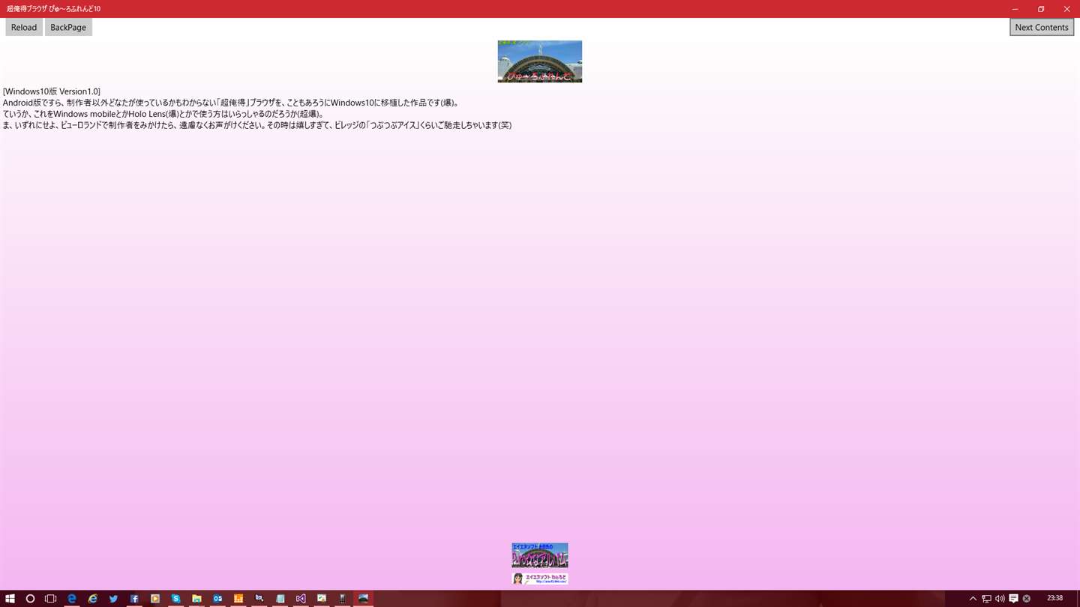This screenshot has height=607, width=1080.
Task: Click the purple logo banner at the bottom
Action: [x=540, y=555]
